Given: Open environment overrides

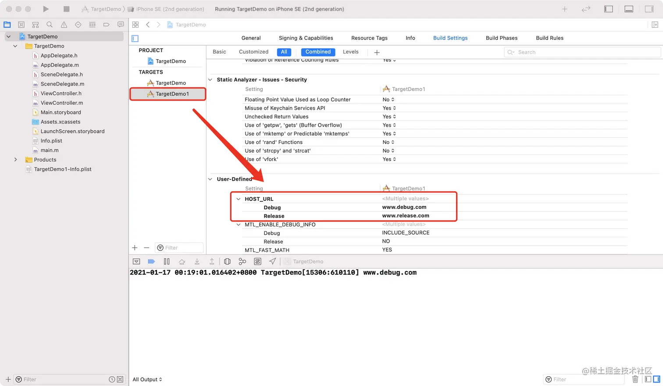Looking at the screenshot, I should coord(258,261).
